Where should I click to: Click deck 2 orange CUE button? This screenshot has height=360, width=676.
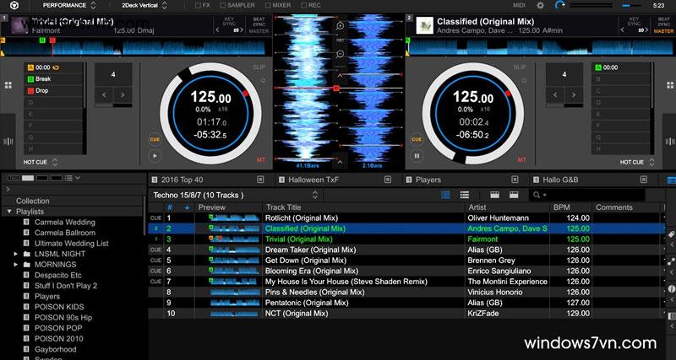(x=417, y=139)
